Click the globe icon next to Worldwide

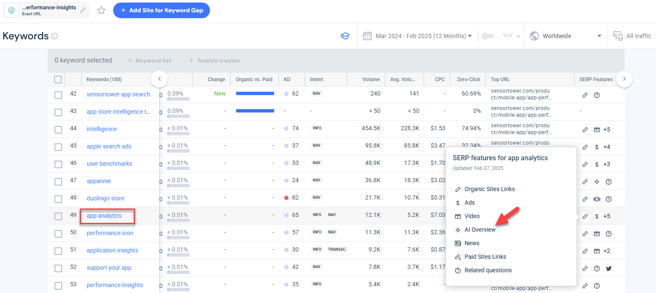pyautogui.click(x=534, y=36)
